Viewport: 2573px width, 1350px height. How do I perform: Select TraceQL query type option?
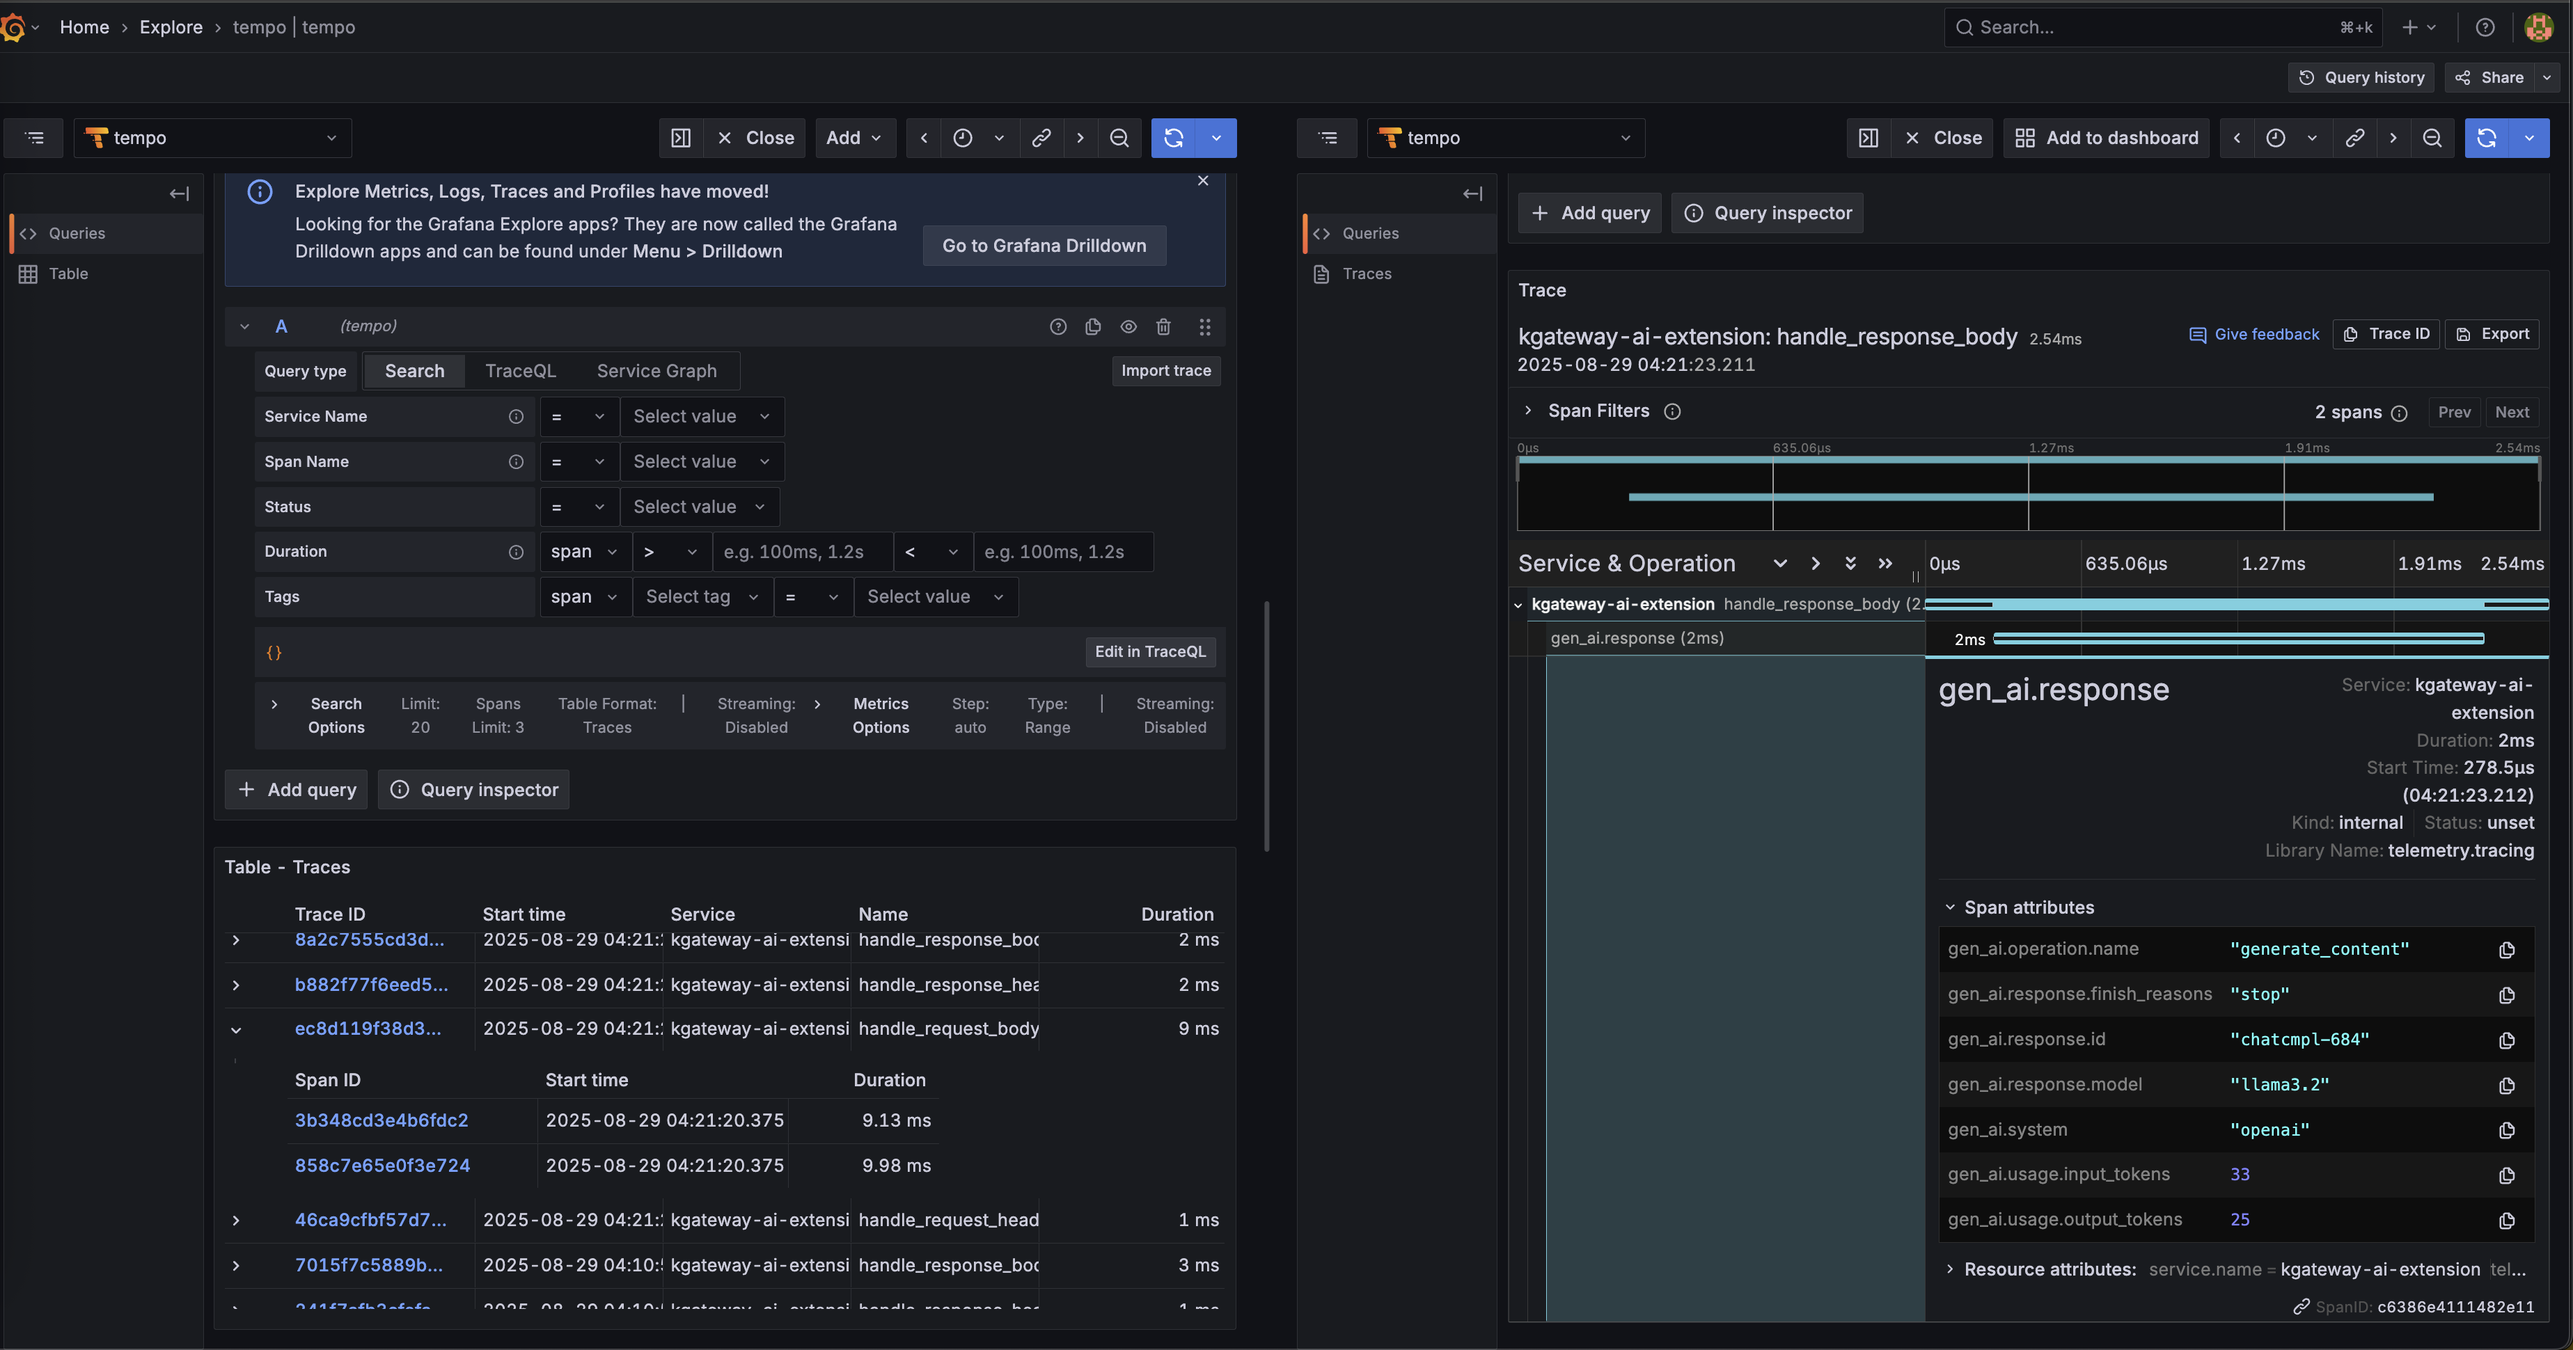pos(519,370)
